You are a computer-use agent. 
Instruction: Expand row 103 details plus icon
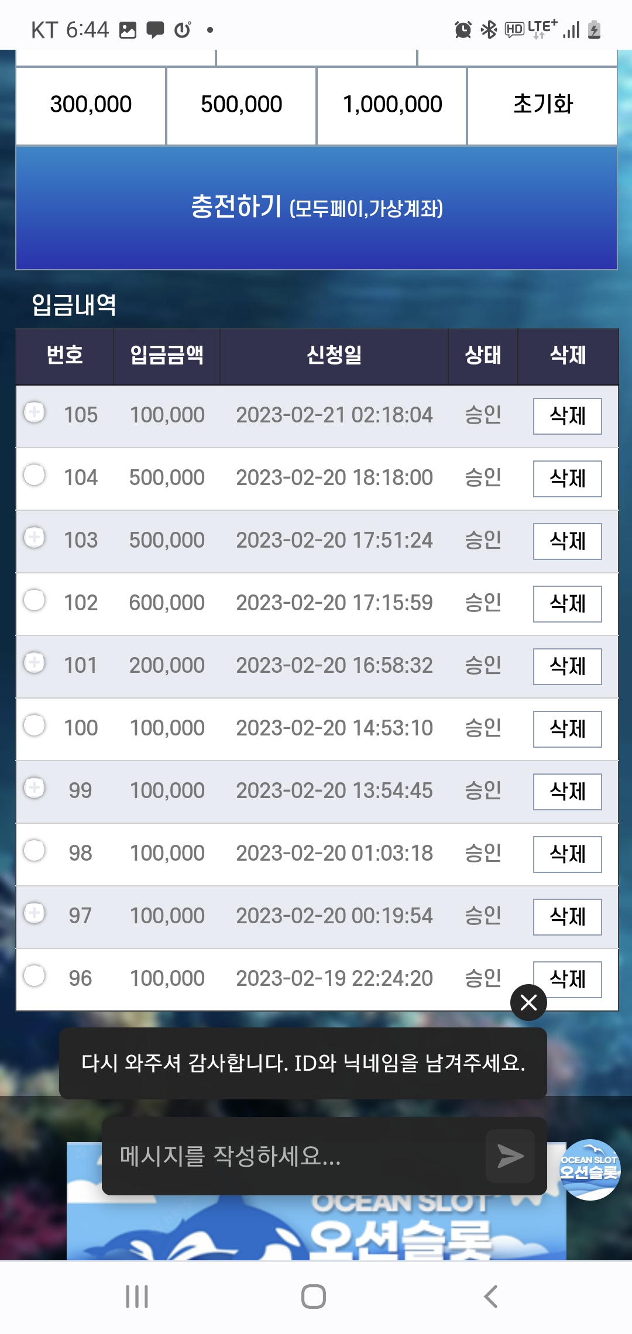point(35,537)
